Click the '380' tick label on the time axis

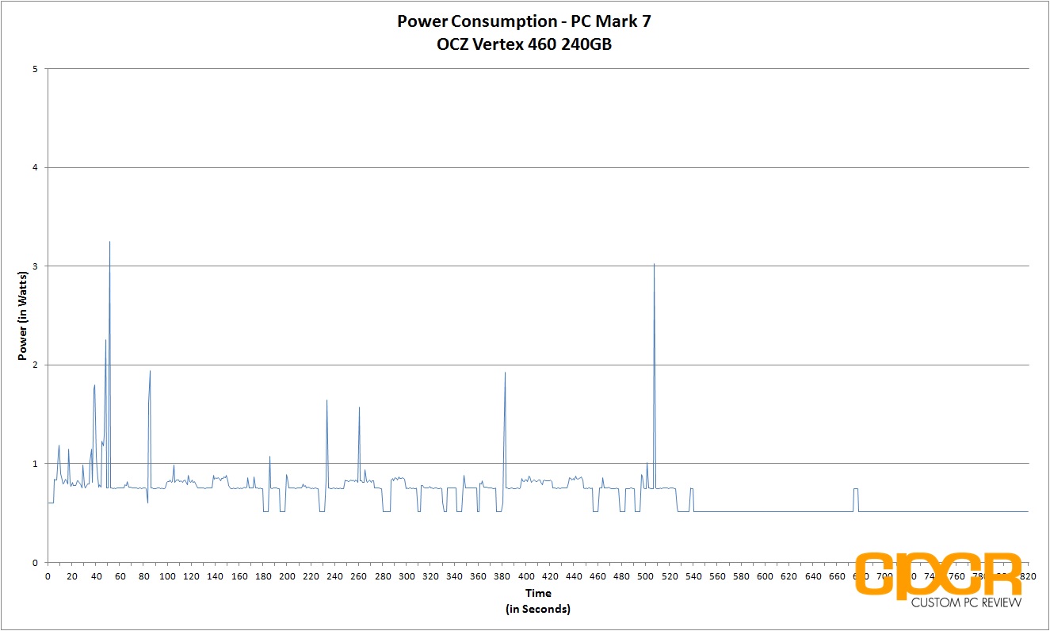click(502, 576)
